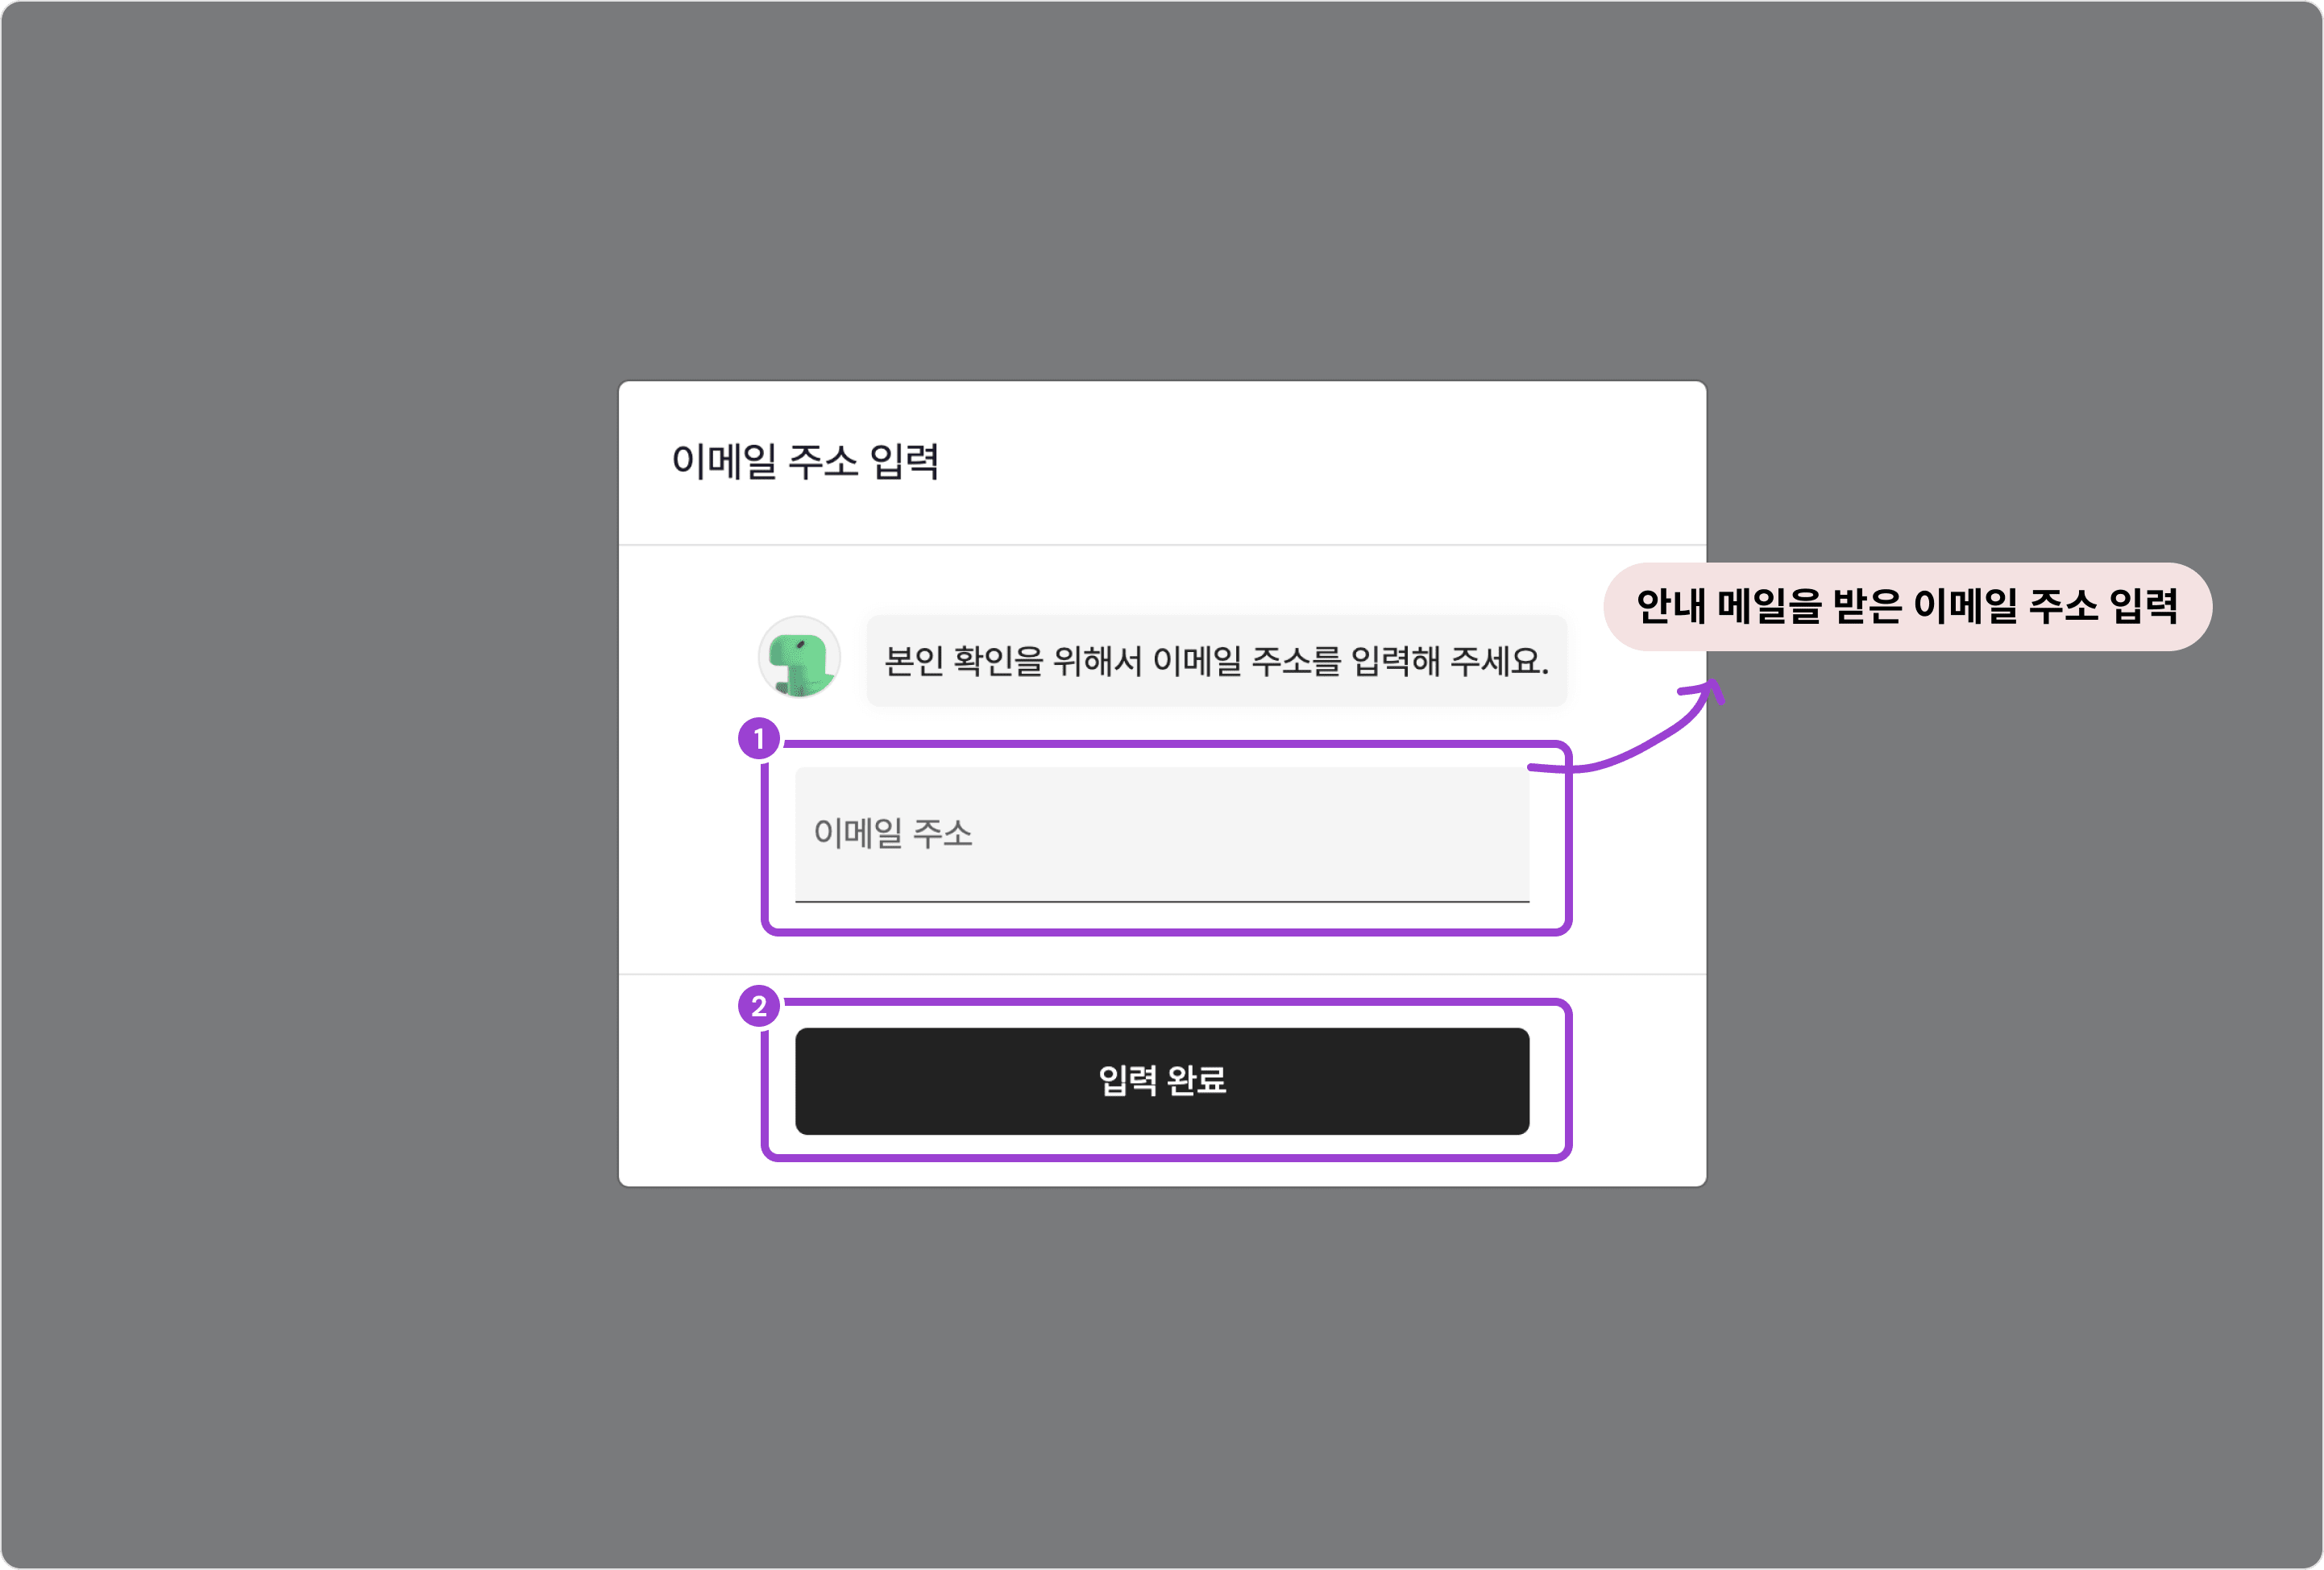Image resolution: width=2324 pixels, height=1570 pixels.
Task: Click the 입력 완료 button
Action: click(x=1162, y=1081)
